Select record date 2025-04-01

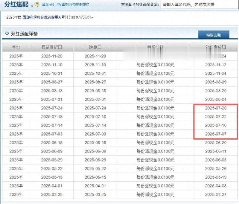(x=52, y=186)
